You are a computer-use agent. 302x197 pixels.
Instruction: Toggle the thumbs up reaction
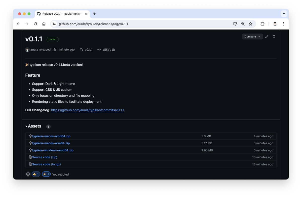tap(36, 174)
